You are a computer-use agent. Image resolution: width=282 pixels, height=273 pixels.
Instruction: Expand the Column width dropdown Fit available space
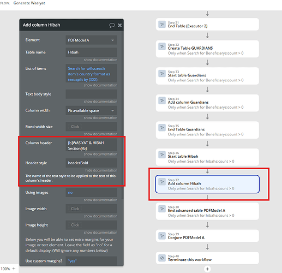point(91,110)
